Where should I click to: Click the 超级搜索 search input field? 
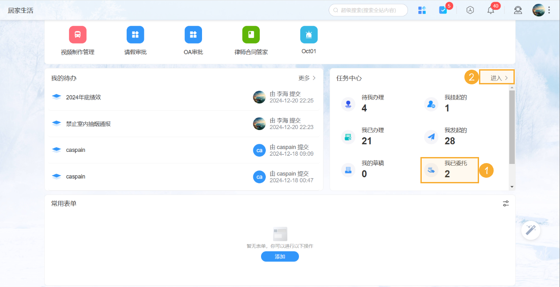370,10
